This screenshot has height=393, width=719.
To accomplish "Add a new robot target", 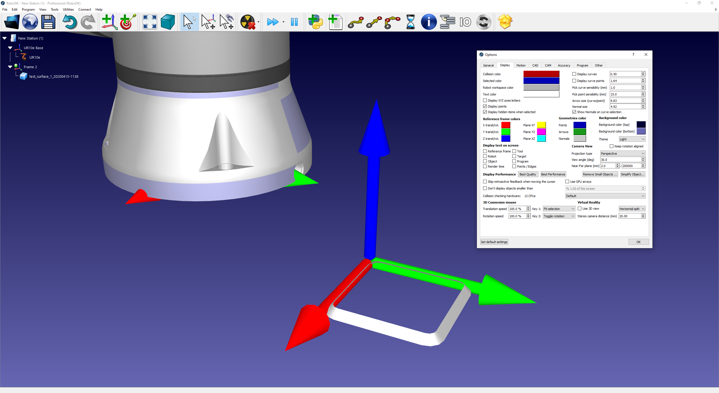I will tap(128, 22).
